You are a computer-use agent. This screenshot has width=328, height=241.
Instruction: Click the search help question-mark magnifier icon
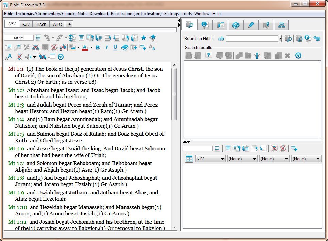point(308,39)
